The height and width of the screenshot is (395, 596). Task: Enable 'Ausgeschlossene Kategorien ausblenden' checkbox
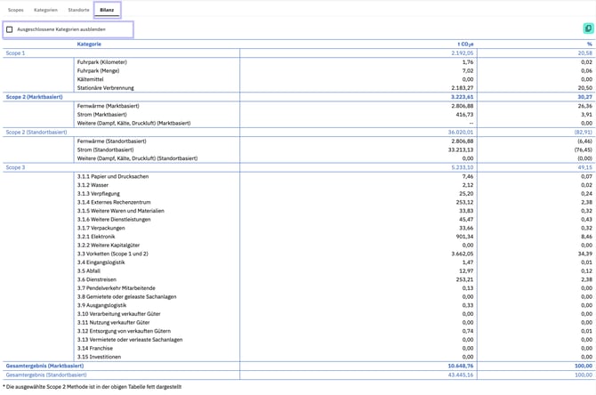click(10, 29)
